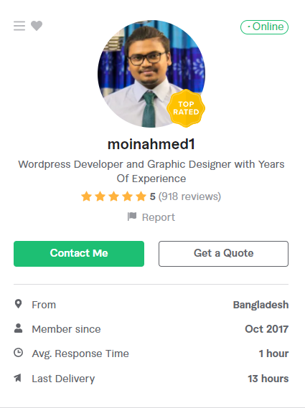Click the first rating star

tap(86, 196)
